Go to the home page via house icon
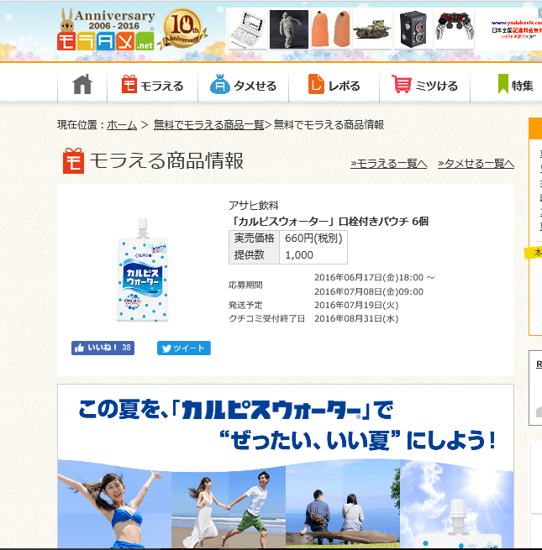542x550 pixels. click(x=82, y=85)
